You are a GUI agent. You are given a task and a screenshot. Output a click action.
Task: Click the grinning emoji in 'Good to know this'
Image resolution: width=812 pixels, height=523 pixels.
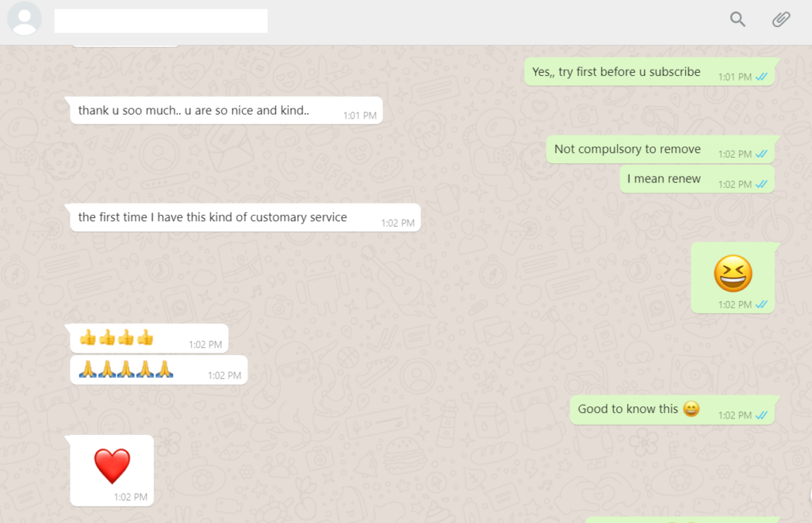[x=691, y=409]
